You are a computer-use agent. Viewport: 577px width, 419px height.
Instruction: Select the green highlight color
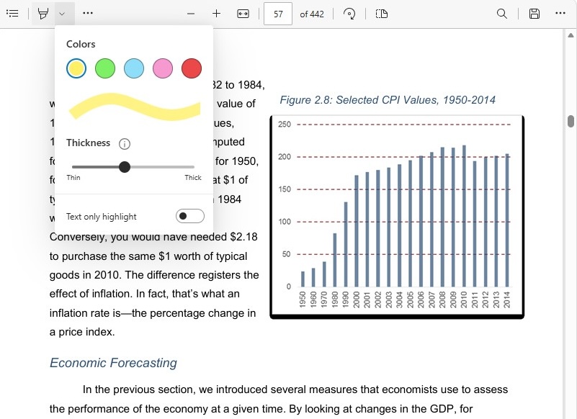click(105, 68)
